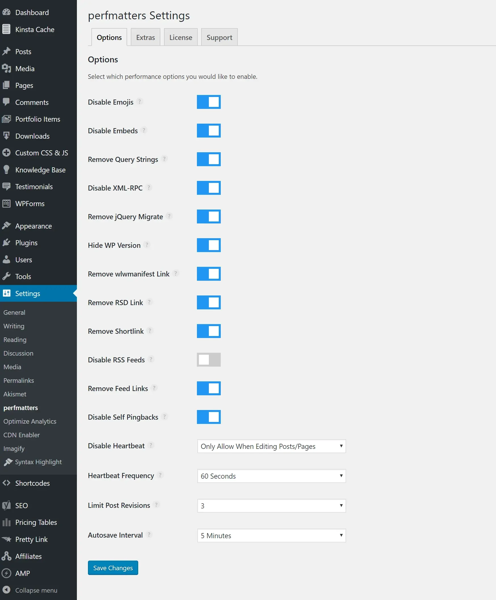The height and width of the screenshot is (600, 496).
Task: Disable the Remove Query Strings toggle
Action: 209,159
